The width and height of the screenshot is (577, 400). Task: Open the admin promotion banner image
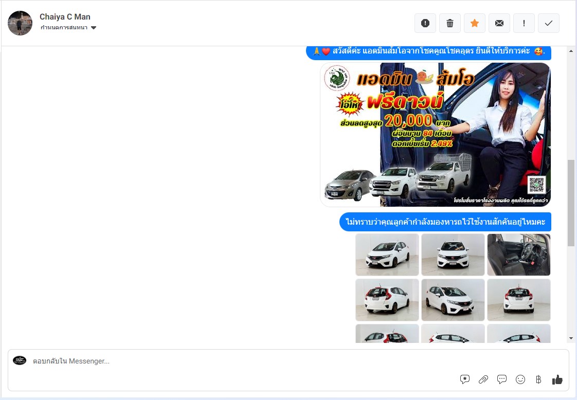tap(435, 135)
